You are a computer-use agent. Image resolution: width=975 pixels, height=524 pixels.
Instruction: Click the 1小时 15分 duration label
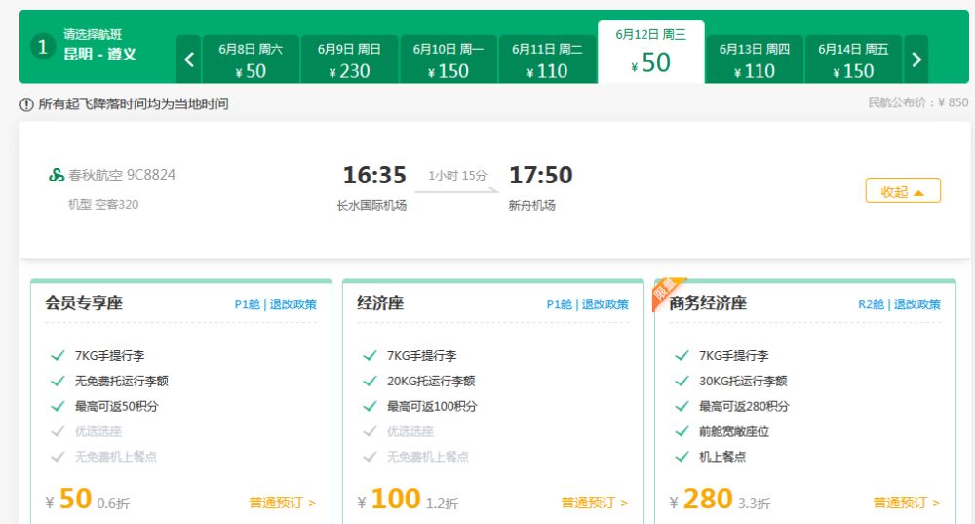tap(457, 176)
